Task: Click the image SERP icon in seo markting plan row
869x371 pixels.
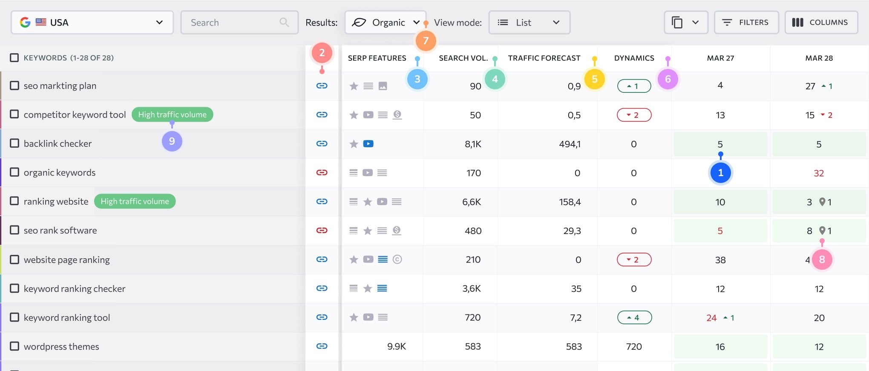Action: [x=383, y=86]
